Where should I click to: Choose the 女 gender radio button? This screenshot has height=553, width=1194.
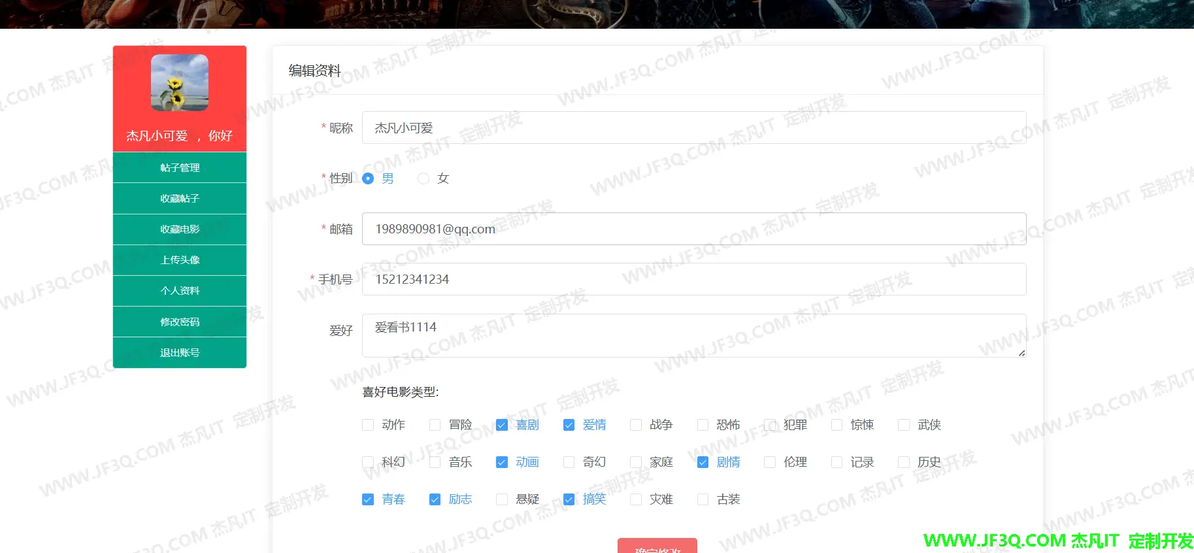[423, 178]
